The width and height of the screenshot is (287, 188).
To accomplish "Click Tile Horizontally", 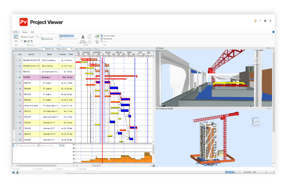I will [108, 36].
